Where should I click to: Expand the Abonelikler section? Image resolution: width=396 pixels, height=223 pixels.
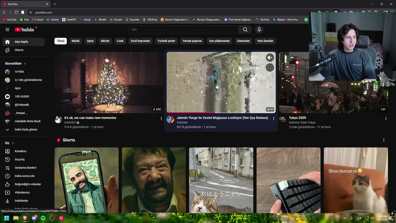pyautogui.click(x=15, y=63)
